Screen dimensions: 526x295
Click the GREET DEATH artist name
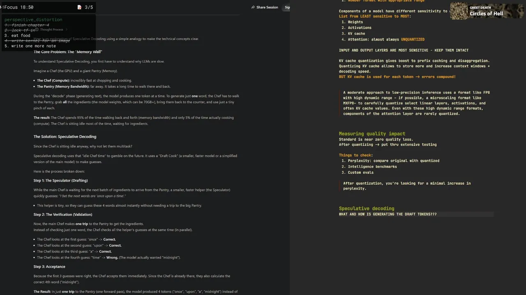(x=480, y=7)
